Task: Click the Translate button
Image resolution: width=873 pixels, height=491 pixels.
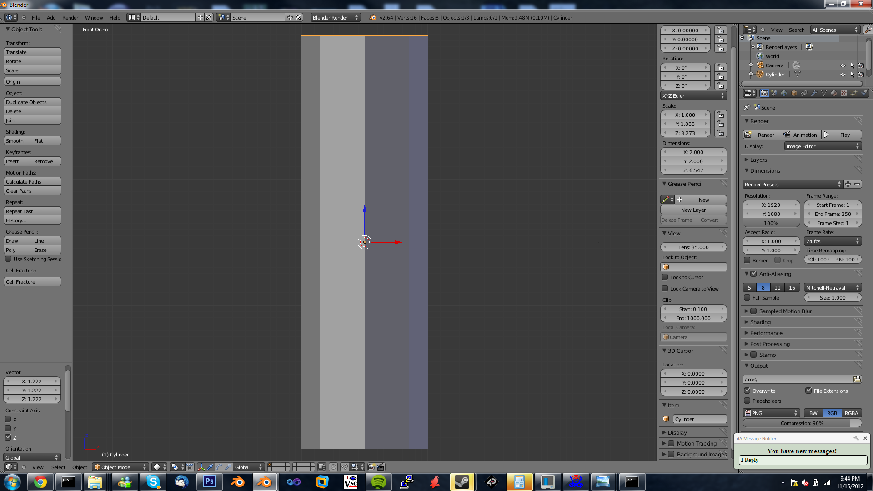Action: point(32,52)
